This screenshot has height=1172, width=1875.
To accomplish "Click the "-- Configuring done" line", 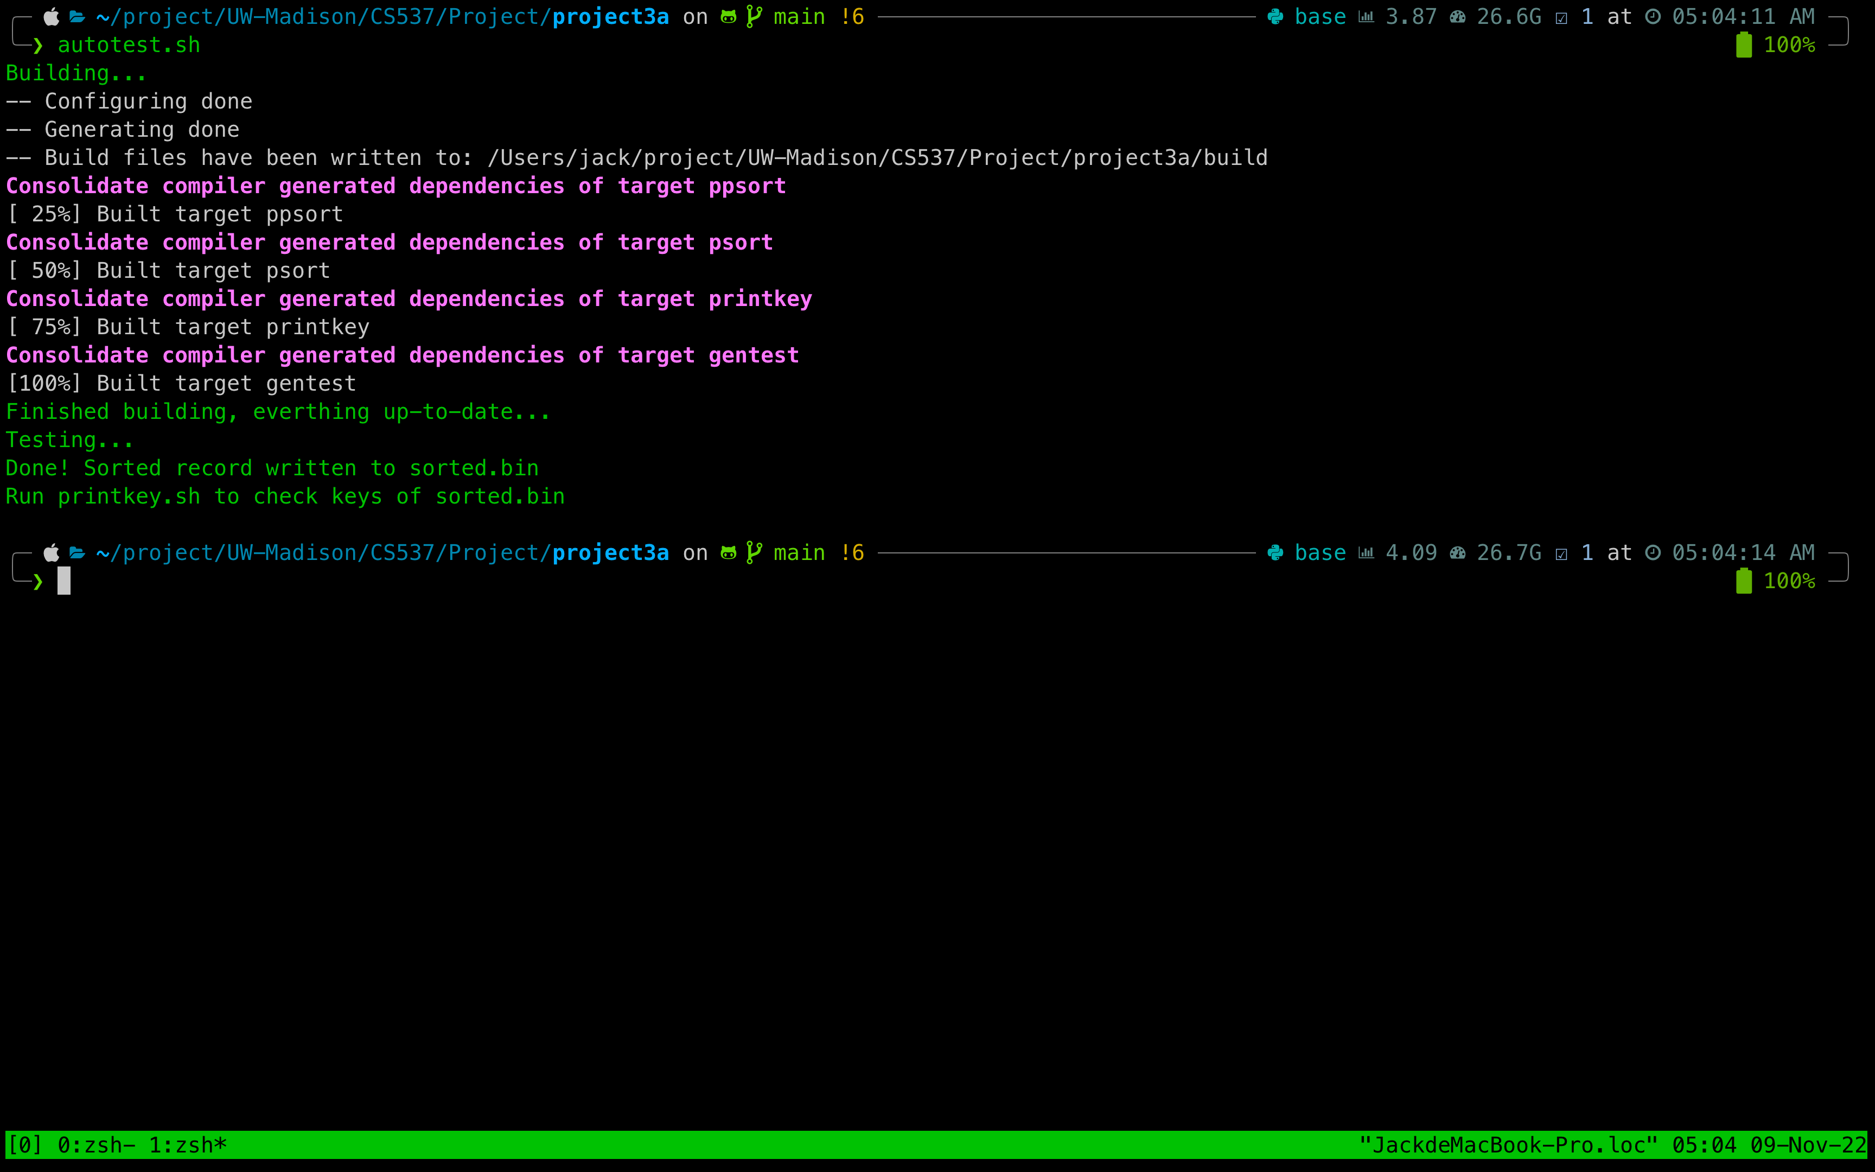I will click(x=129, y=101).
